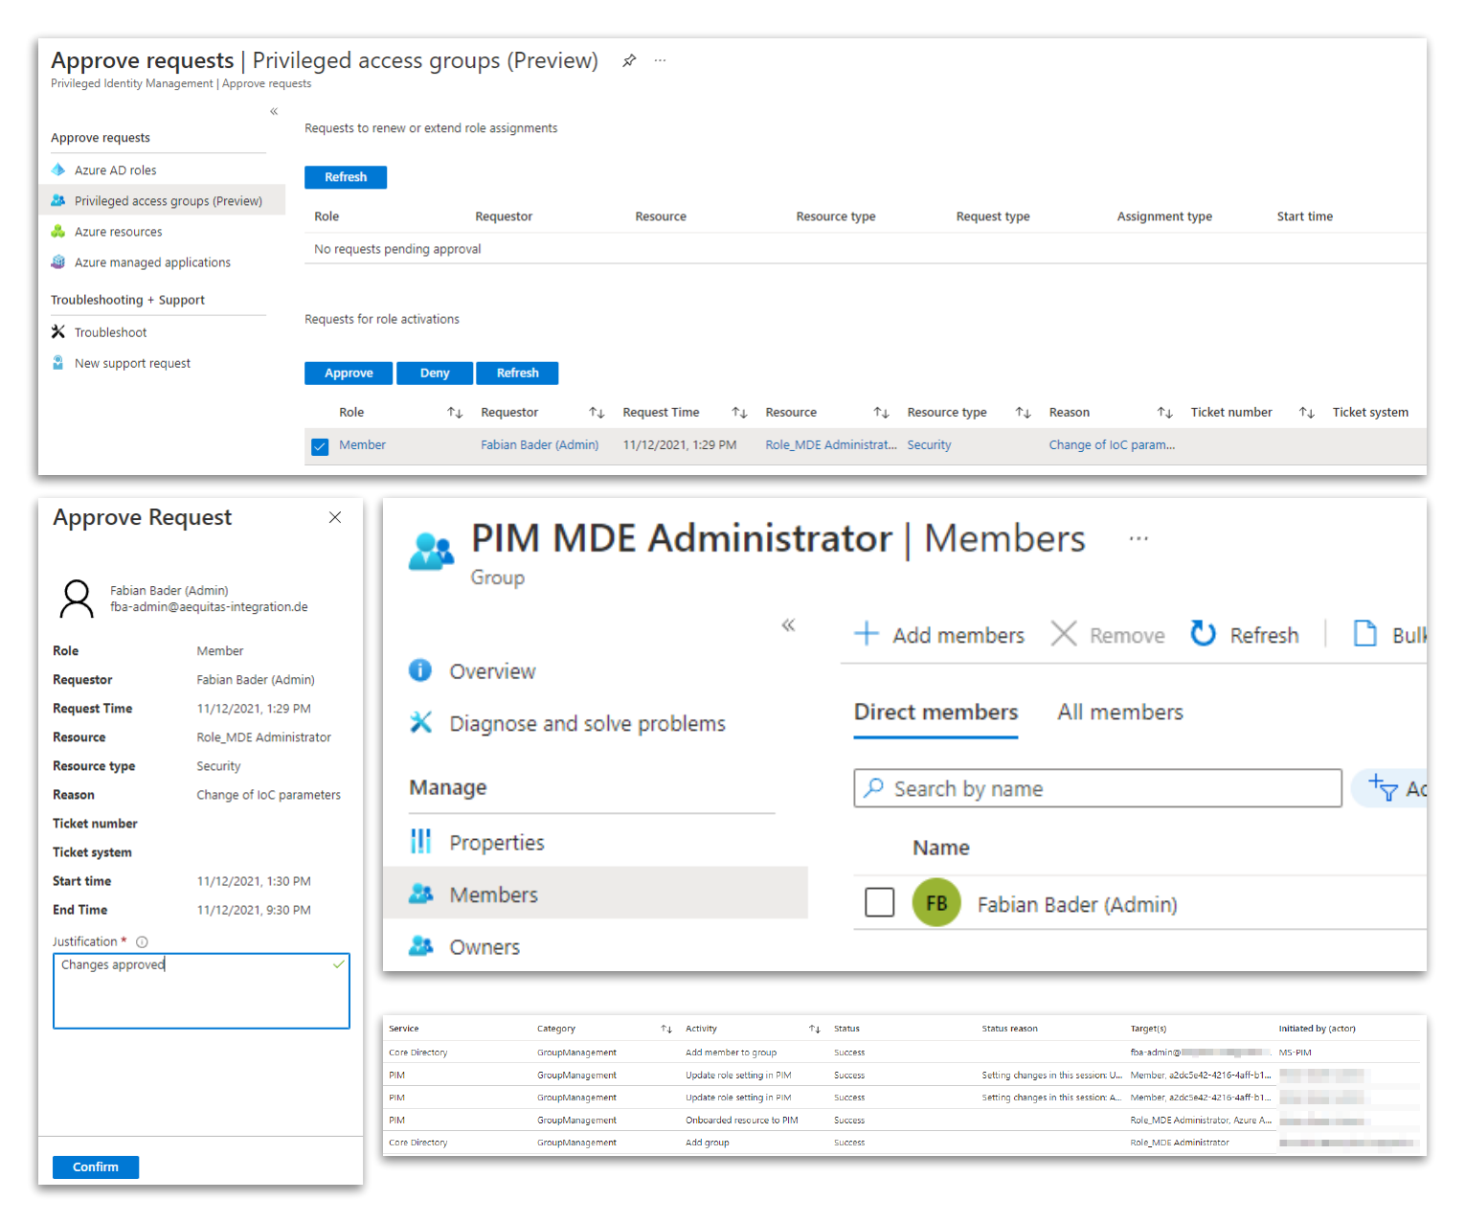The image size is (1465, 1223).
Task: Collapse the Approve requests sidebar with the chevron
Action: [x=273, y=111]
